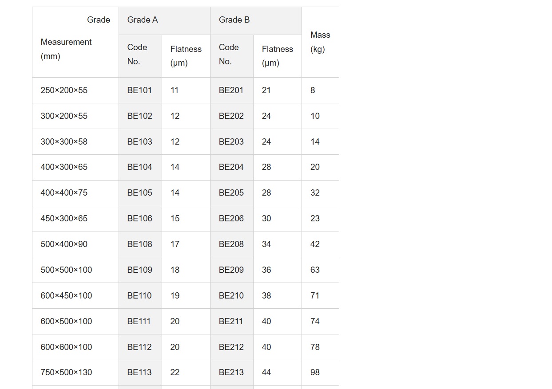This screenshot has height=389, width=552.
Task: Click code BE108
Action: 140,244
